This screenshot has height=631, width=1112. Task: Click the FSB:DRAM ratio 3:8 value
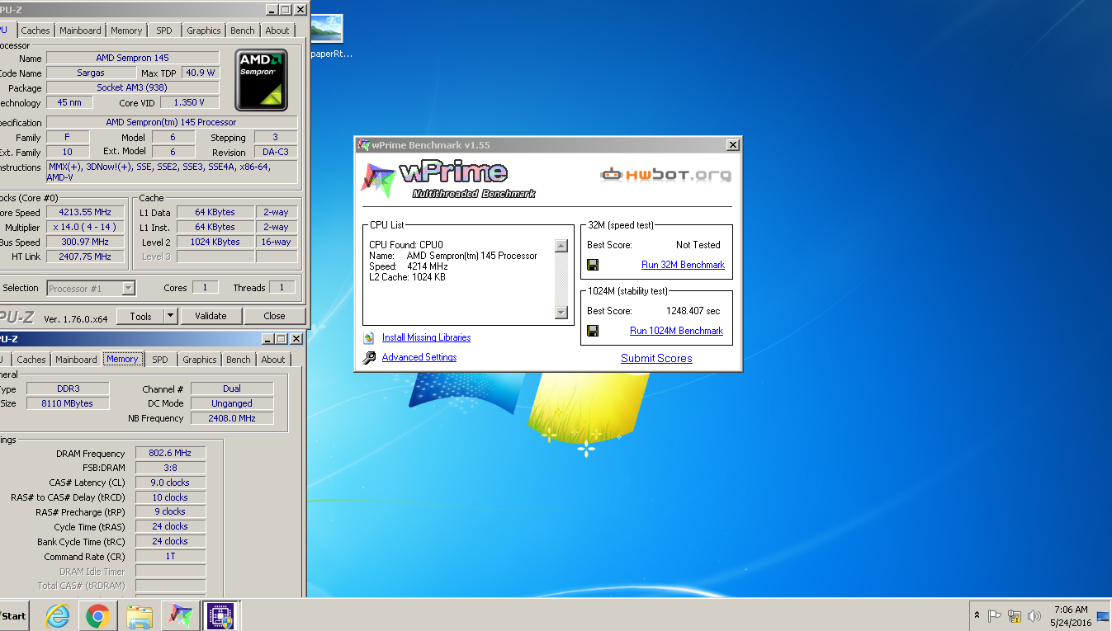(170, 468)
